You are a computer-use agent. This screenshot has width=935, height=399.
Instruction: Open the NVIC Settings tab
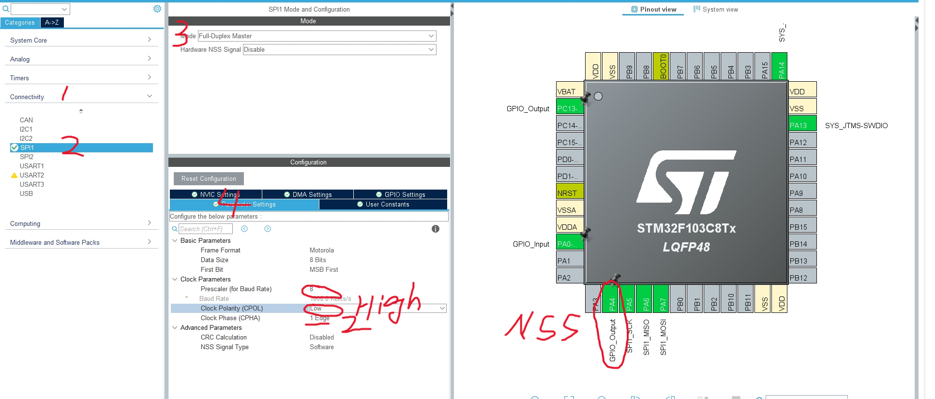pyautogui.click(x=215, y=194)
